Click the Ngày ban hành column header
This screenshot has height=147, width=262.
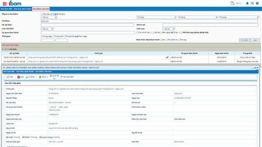[222, 53]
